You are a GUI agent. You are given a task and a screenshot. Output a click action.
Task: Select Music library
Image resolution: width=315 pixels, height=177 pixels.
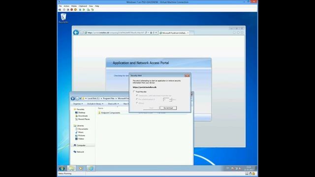[x=79, y=132]
